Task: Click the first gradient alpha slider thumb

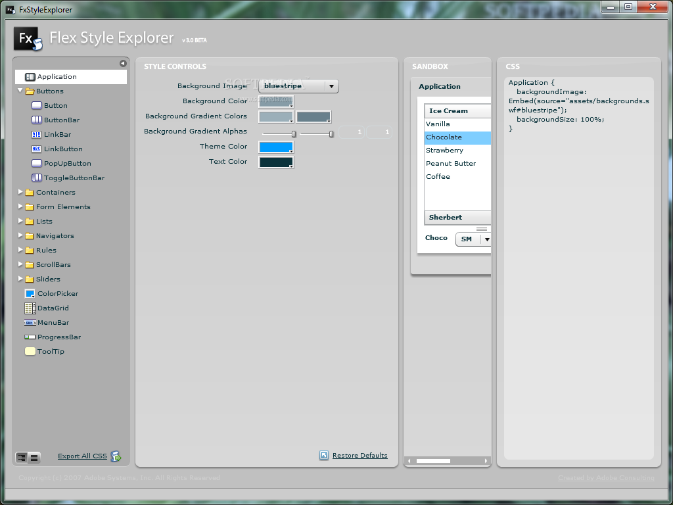Action: coord(294,134)
